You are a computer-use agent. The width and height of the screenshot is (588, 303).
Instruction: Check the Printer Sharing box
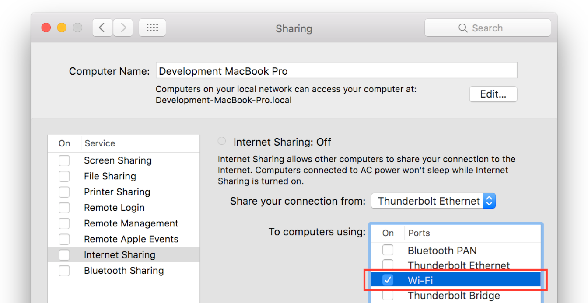click(x=64, y=192)
